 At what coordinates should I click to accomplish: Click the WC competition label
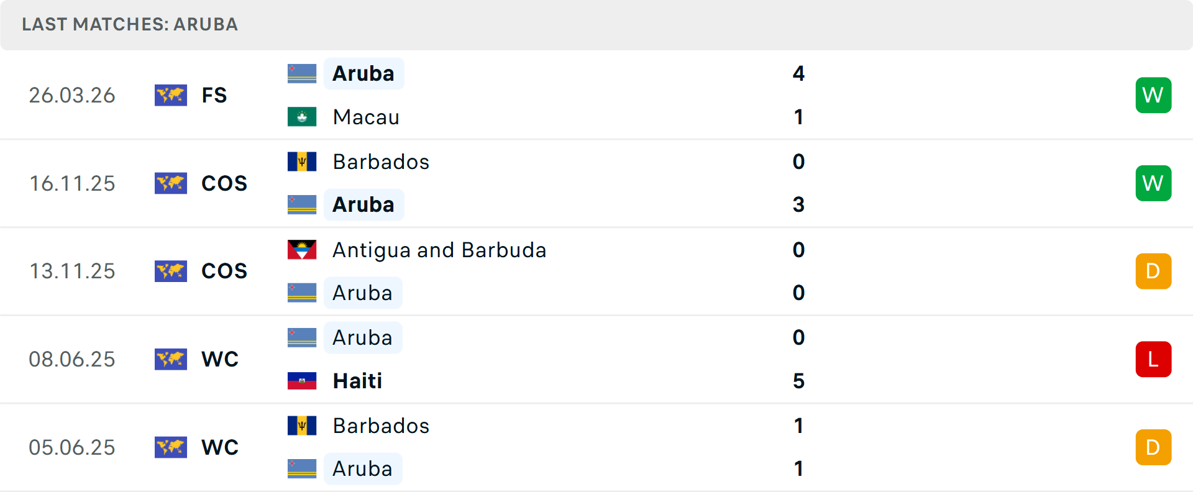click(219, 359)
